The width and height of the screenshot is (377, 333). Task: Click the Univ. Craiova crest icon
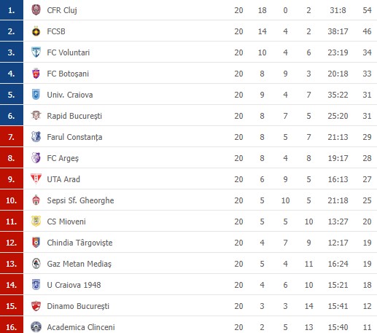[36, 95]
